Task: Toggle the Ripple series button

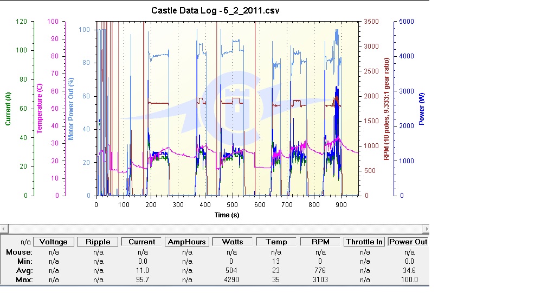Action: (x=98, y=242)
